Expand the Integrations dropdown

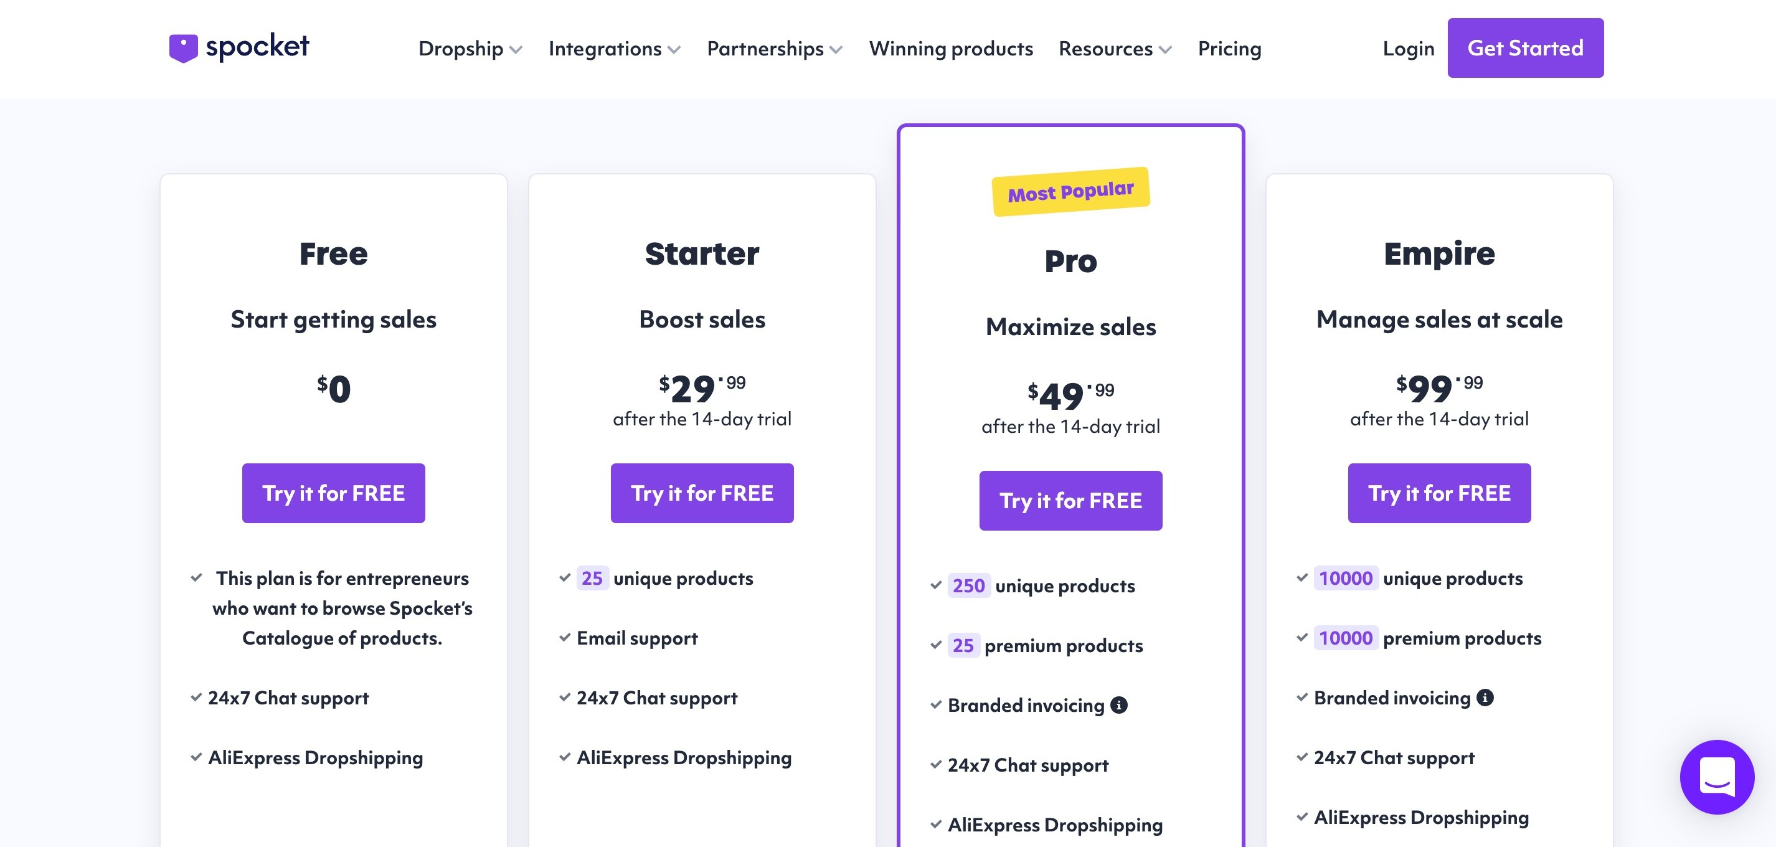[613, 49]
